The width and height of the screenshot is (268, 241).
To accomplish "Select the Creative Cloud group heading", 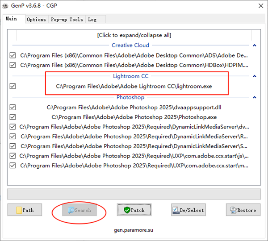I will [x=130, y=45].
